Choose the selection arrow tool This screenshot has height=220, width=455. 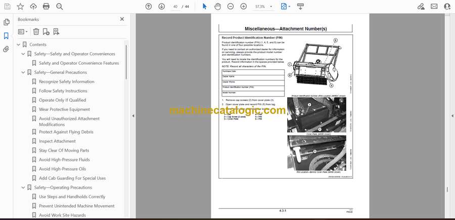[205, 7]
